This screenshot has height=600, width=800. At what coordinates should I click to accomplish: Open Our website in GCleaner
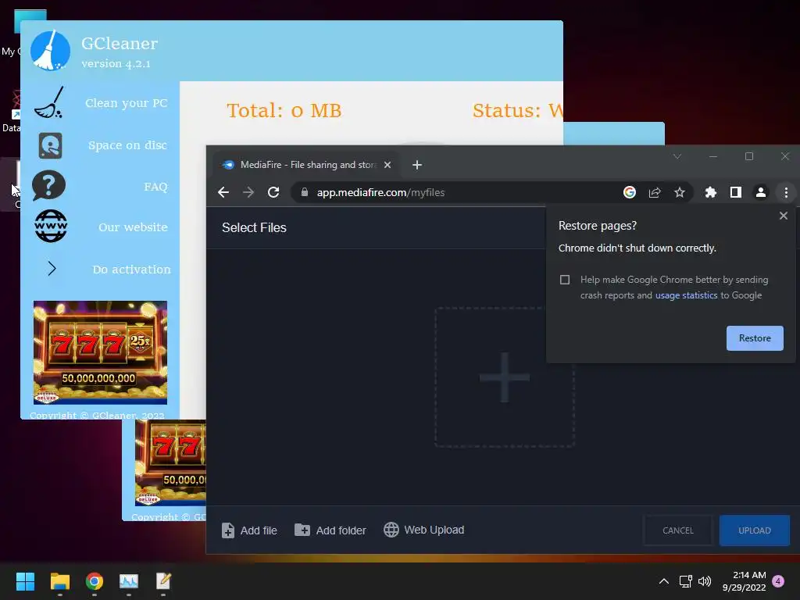pos(133,227)
